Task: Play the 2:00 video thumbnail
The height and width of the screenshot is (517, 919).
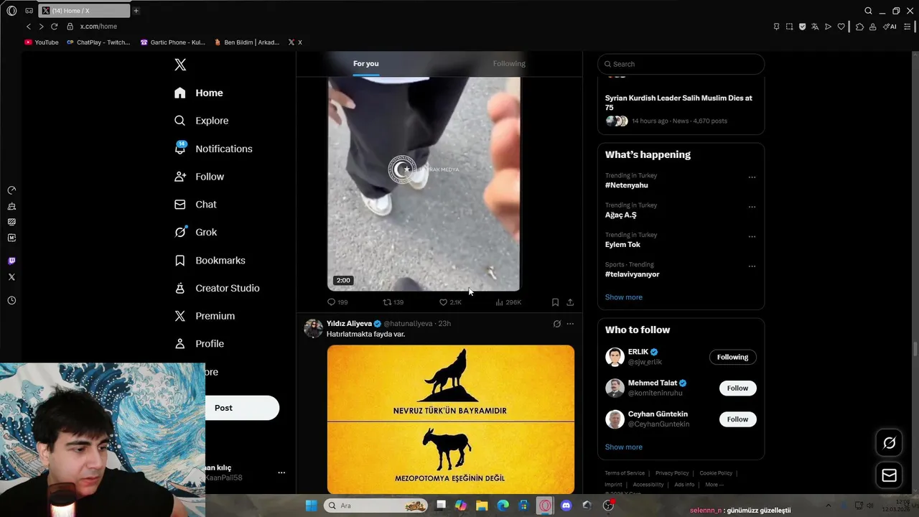Action: pos(424,184)
